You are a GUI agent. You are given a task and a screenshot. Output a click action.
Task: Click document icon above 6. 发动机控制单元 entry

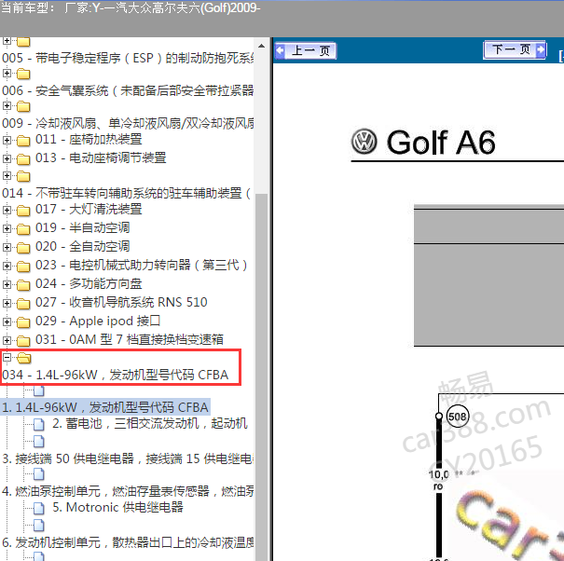point(39,526)
